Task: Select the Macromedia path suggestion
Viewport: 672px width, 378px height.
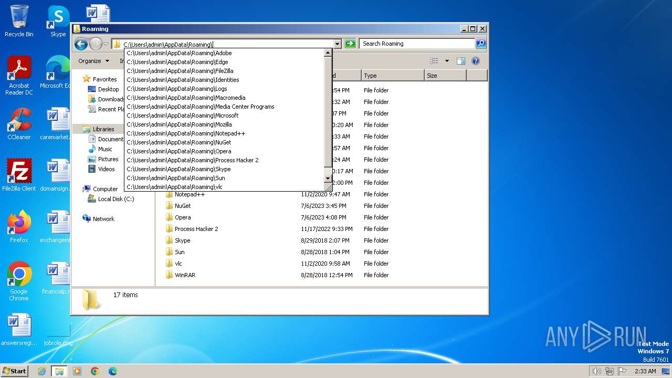Action: (x=224, y=98)
